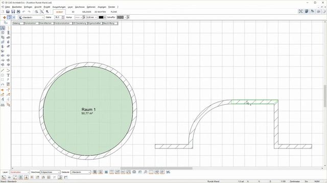Open the Schraffur hatch pattern dropdown
Image resolution: width=327 pixels, height=183 pixels.
[x=122, y=17]
